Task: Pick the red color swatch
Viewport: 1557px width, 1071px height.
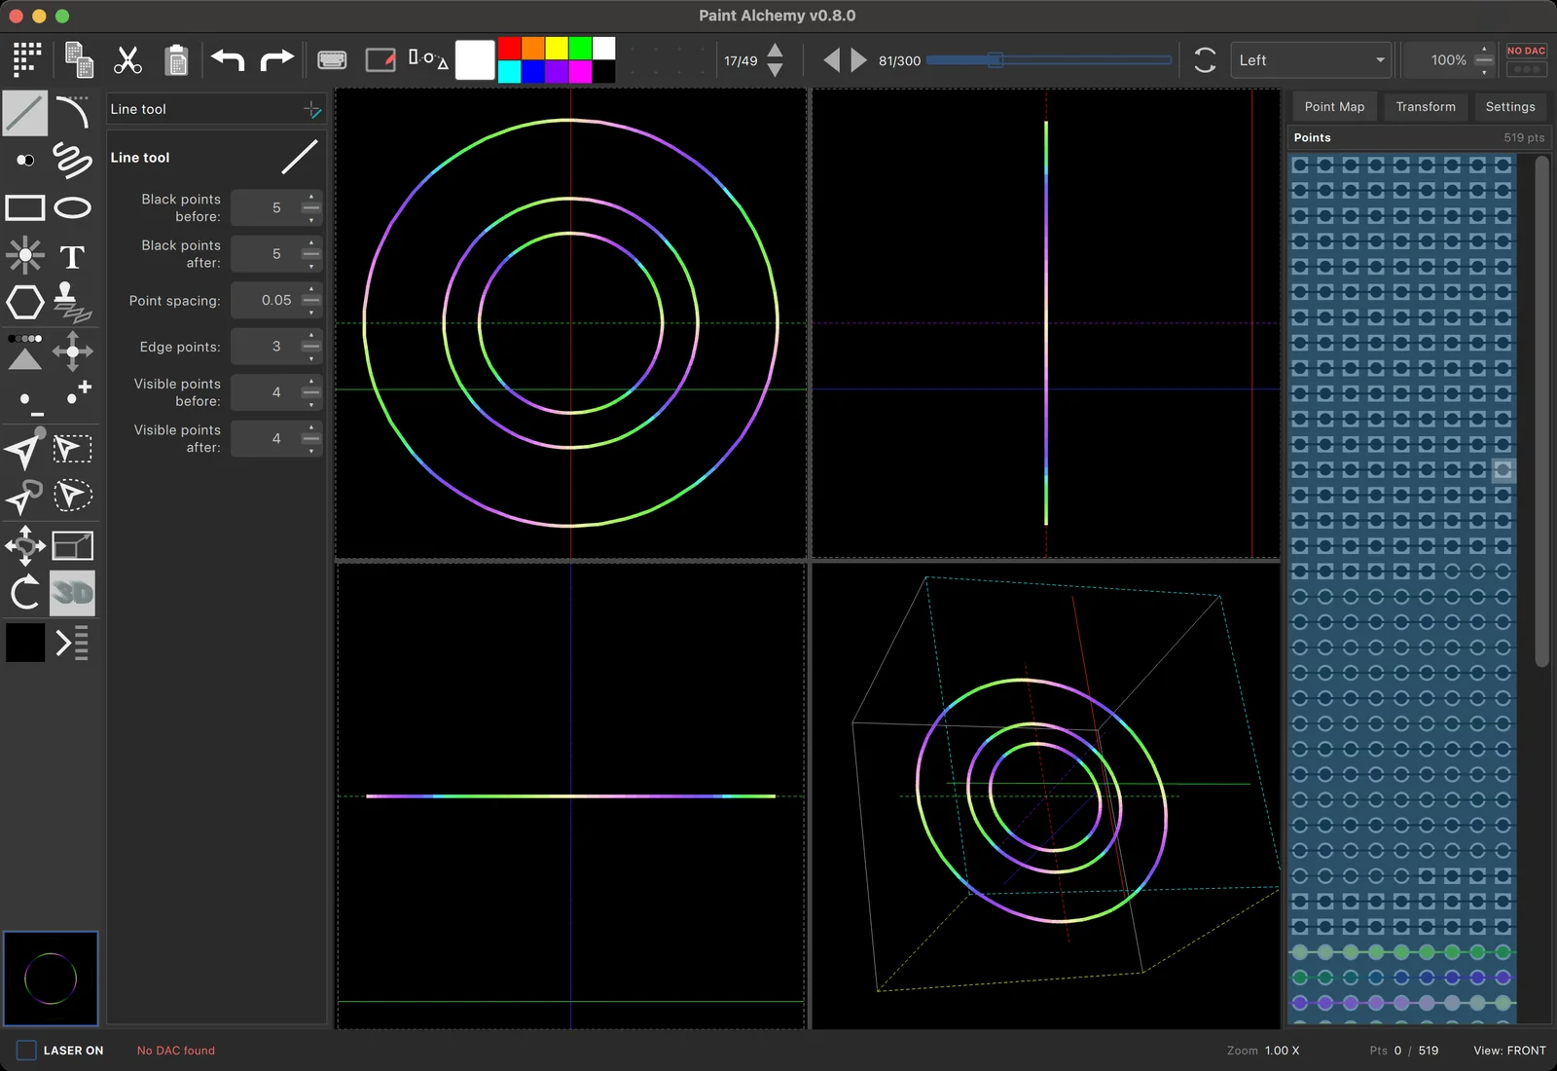Action: coord(509,48)
